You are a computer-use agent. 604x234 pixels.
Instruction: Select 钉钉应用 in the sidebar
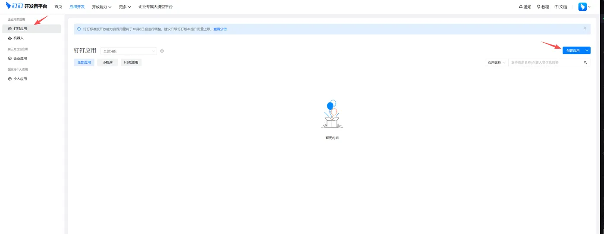31,28
